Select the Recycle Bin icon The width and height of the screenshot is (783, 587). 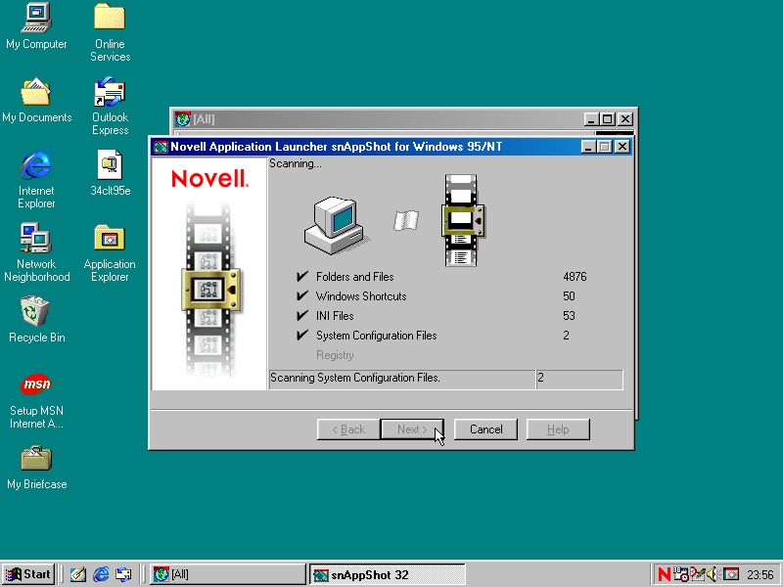[36, 320]
